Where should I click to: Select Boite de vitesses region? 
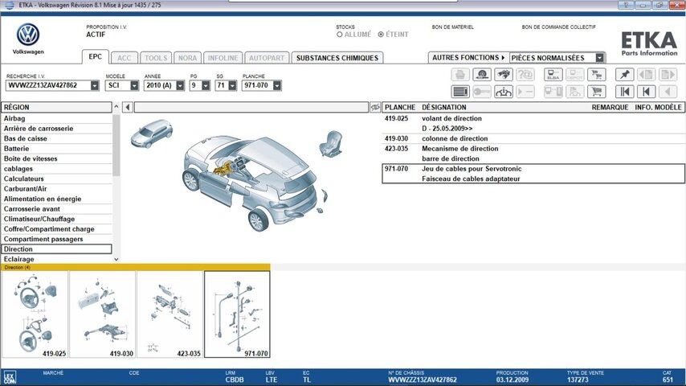coord(56,158)
